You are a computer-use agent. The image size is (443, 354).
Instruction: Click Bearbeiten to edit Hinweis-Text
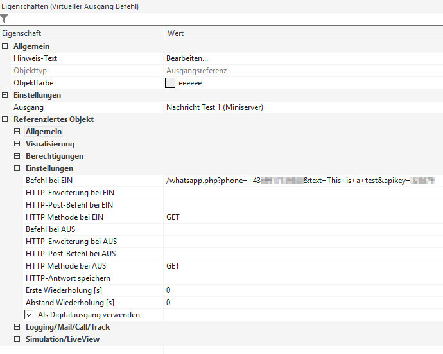click(x=187, y=58)
